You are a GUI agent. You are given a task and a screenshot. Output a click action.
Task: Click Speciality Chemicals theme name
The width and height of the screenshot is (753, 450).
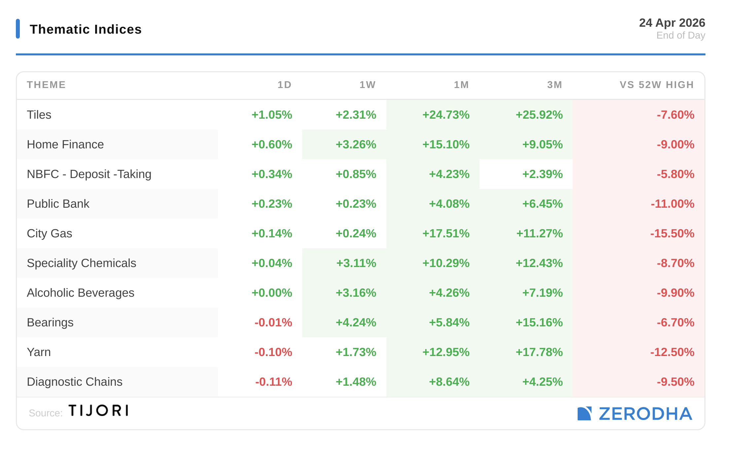(81, 263)
